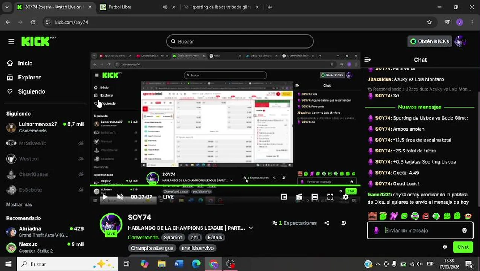Expand Mostrar más in following list
The height and width of the screenshot is (271, 480).
19,204
